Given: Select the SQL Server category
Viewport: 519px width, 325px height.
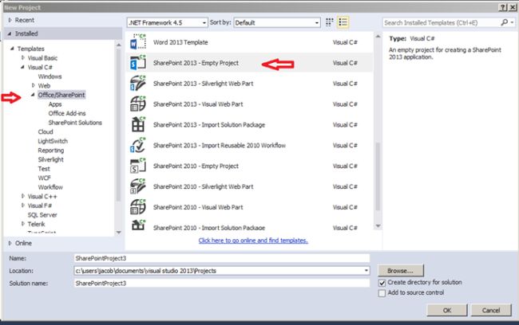Looking at the screenshot, I should click(x=42, y=215).
